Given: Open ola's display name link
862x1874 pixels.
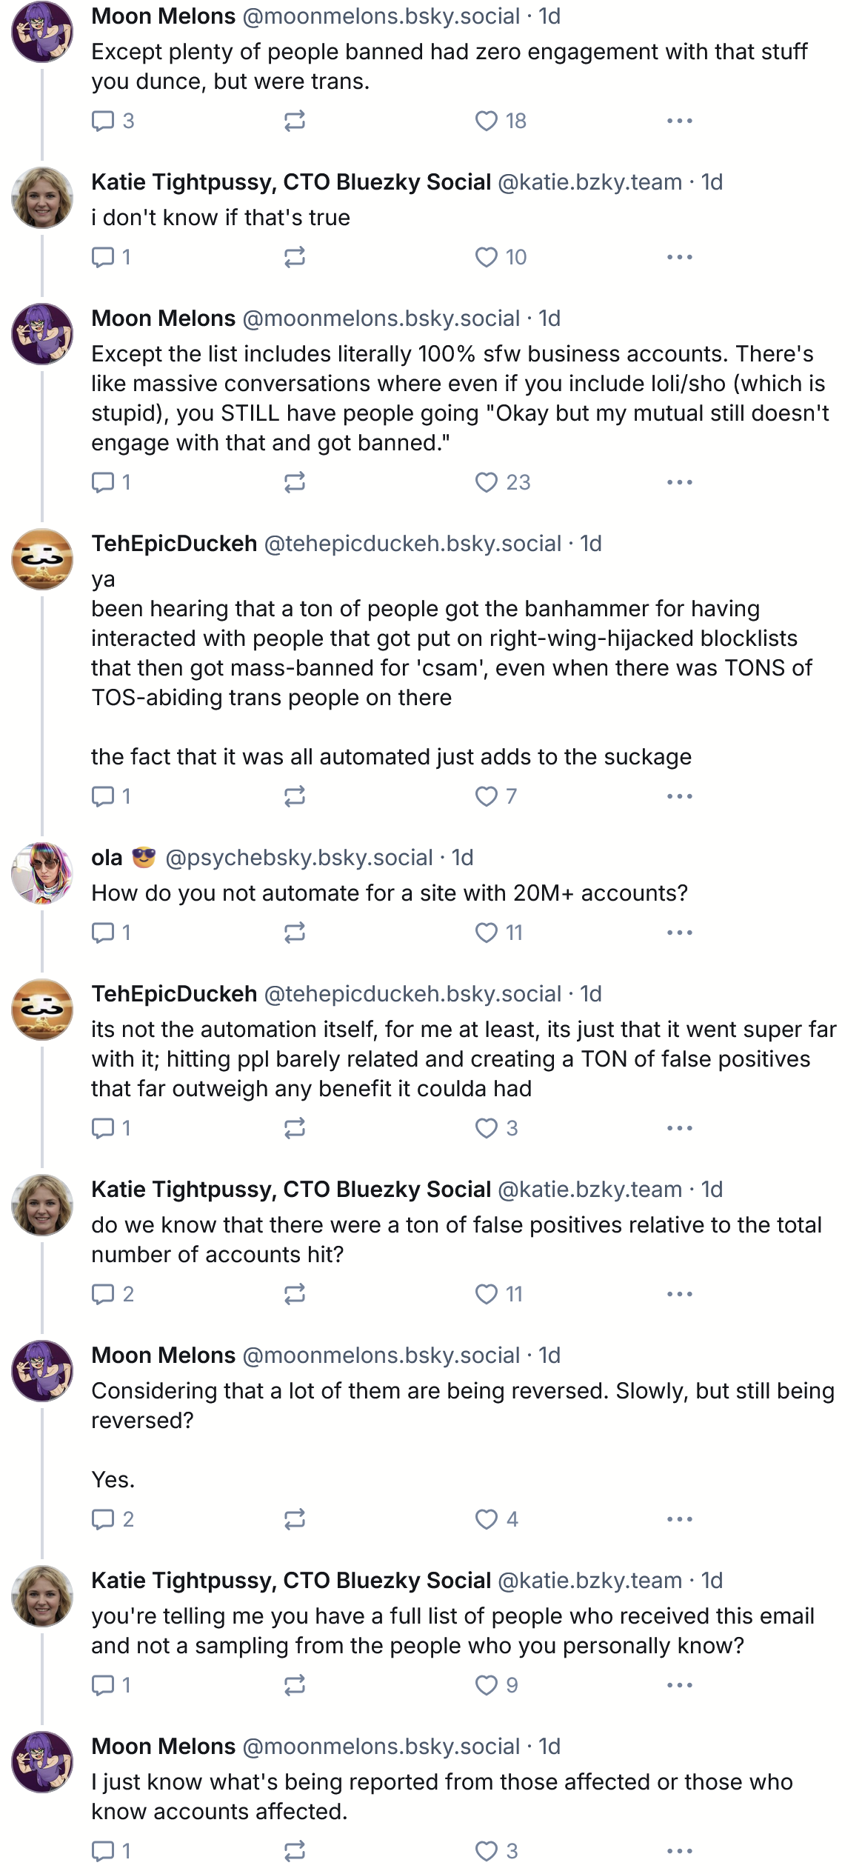Looking at the screenshot, I should [107, 857].
